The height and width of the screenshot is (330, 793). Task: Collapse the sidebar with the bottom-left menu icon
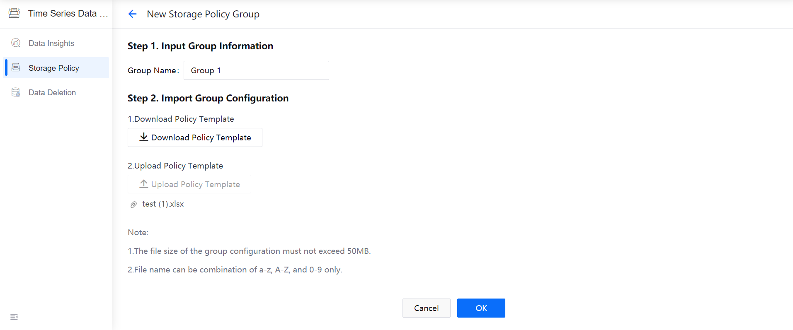point(14,317)
